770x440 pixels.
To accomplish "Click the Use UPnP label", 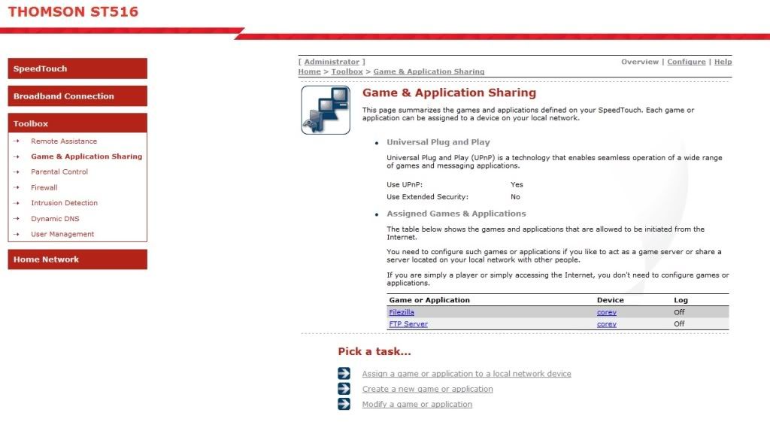I will [404, 184].
